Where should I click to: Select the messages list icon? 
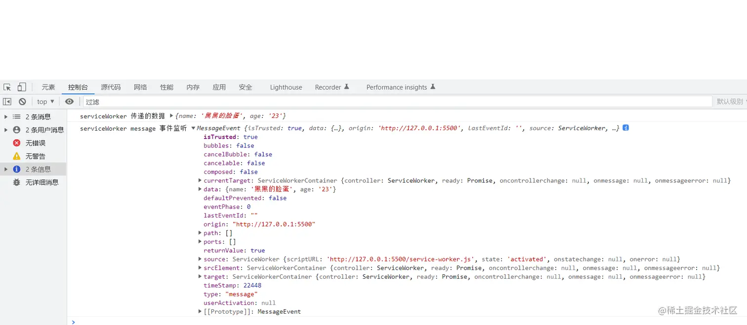click(17, 117)
